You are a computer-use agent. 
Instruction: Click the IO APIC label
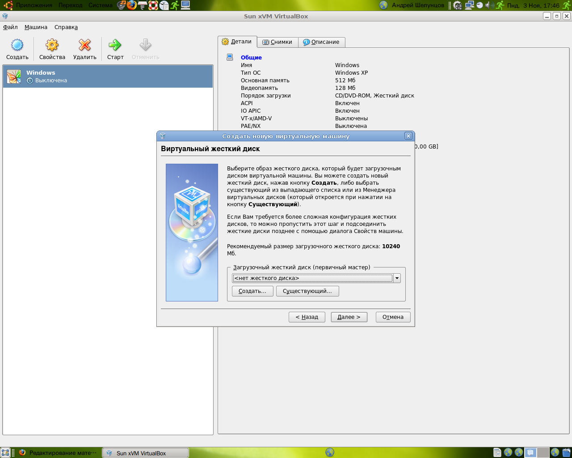coord(250,111)
